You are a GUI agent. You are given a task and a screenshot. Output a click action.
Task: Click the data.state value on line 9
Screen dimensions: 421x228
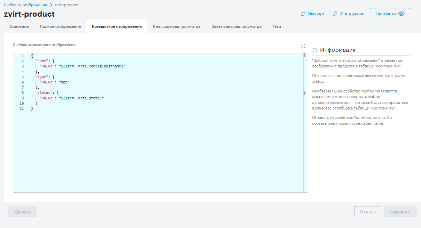[81, 98]
